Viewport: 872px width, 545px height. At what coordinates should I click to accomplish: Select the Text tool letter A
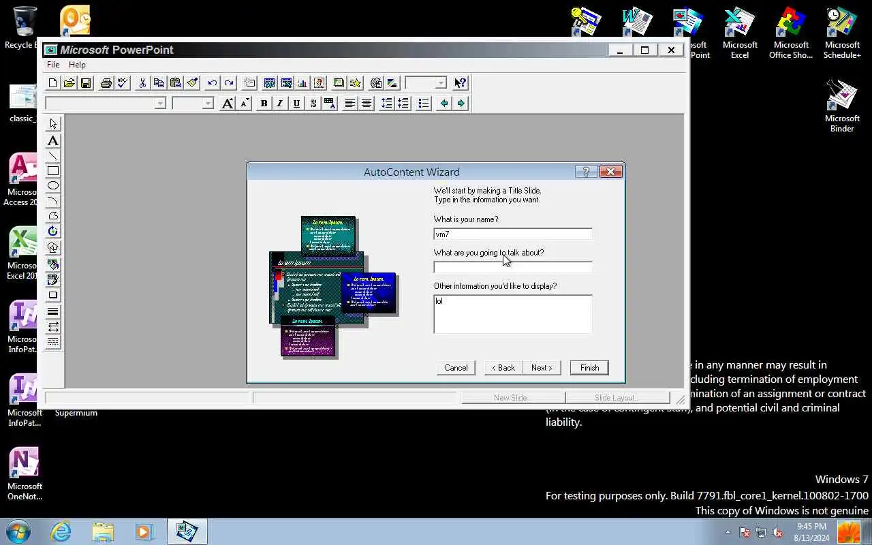[53, 141]
